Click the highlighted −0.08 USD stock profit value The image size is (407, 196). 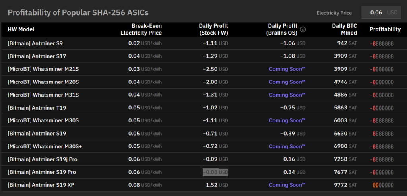(215, 172)
